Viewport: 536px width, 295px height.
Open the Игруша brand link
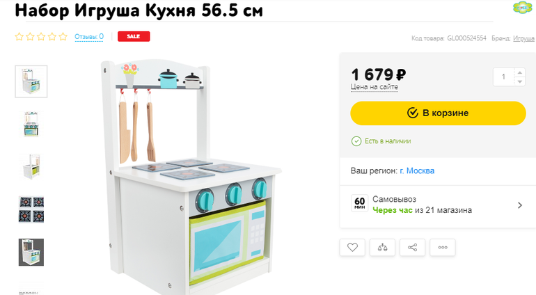(x=523, y=38)
